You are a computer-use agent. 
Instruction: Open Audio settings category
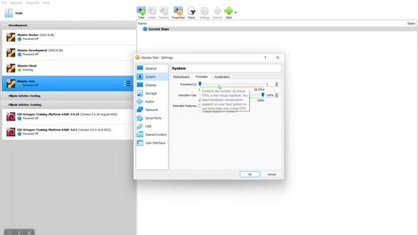[152, 102]
